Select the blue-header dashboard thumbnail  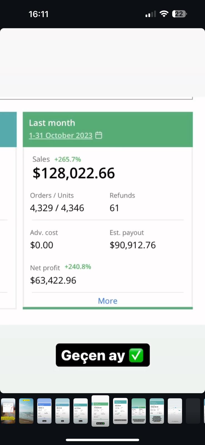(44, 411)
